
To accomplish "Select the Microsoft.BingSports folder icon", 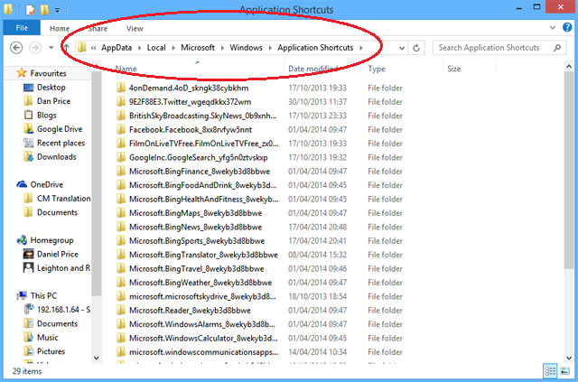I will coord(120,241).
